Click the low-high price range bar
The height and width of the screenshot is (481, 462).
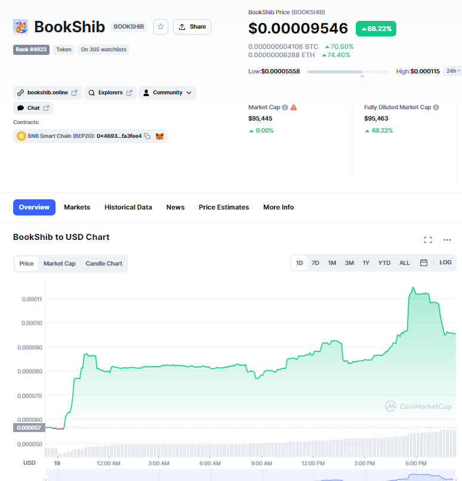[348, 72]
